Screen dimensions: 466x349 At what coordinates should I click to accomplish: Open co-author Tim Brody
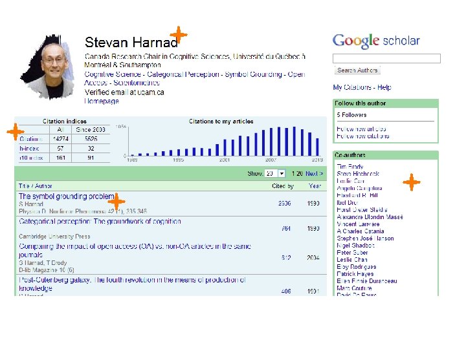pos(350,167)
